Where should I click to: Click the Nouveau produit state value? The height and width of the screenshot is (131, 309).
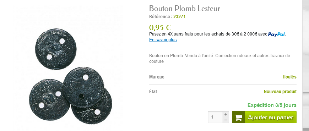pyautogui.click(x=280, y=92)
